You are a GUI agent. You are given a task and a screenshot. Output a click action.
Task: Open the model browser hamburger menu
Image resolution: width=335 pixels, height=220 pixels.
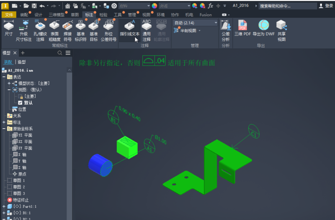[x=68, y=53]
